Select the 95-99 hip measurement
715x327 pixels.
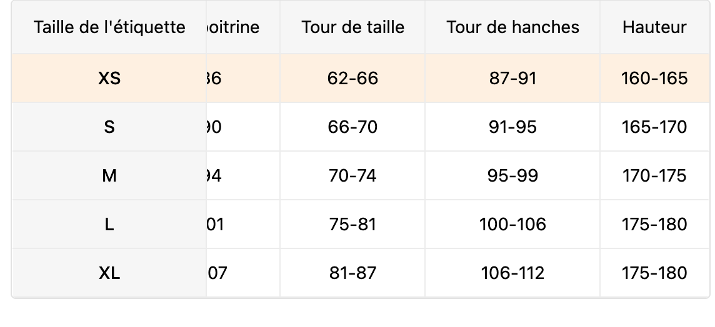click(x=512, y=176)
